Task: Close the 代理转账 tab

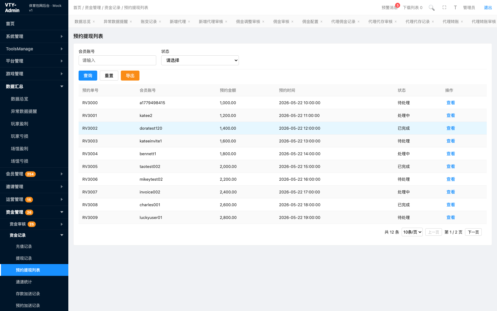Action: pyautogui.click(x=462, y=22)
